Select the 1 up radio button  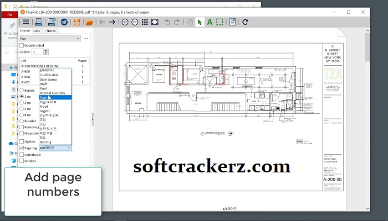click(22, 97)
